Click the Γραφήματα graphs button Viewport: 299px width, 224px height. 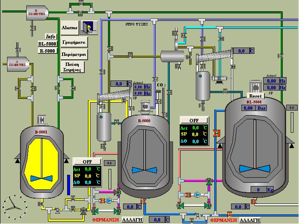74,43
